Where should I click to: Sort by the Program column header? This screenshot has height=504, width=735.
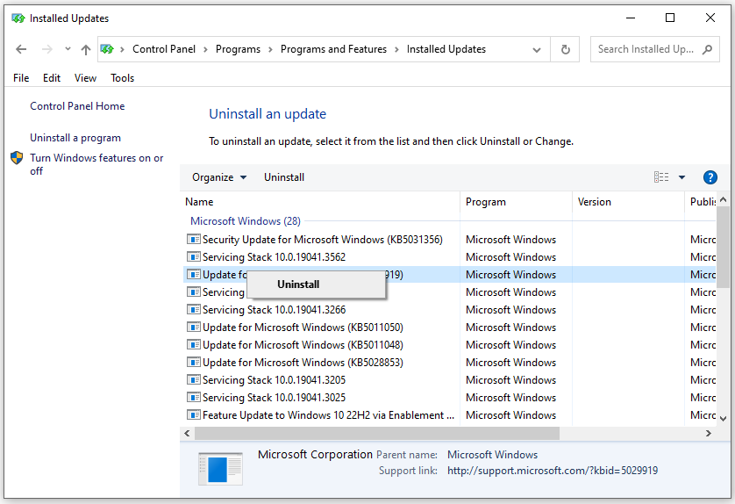point(516,202)
